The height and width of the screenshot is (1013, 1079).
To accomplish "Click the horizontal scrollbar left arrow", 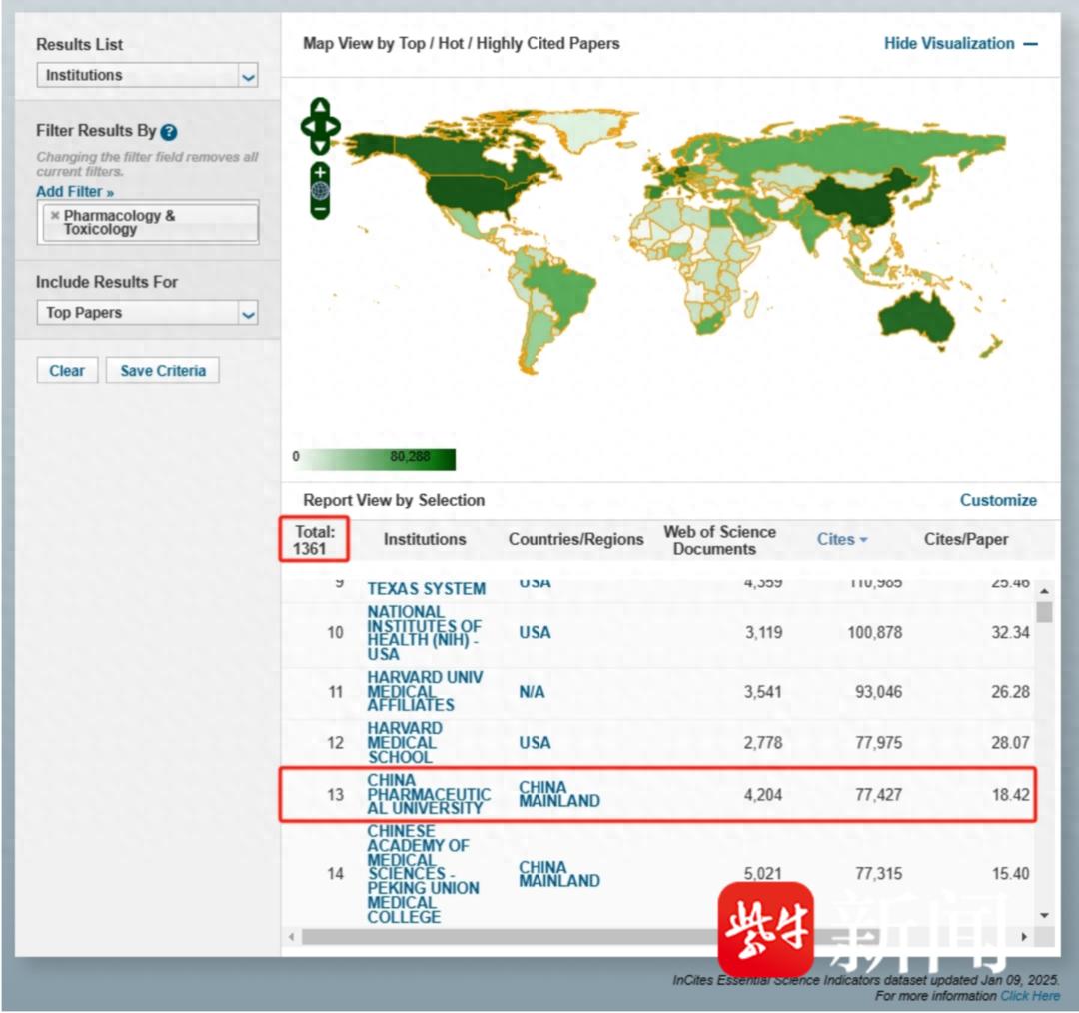I will pyautogui.click(x=292, y=937).
